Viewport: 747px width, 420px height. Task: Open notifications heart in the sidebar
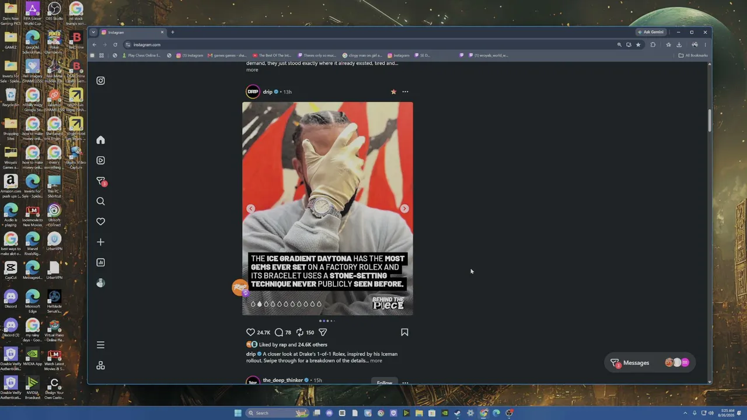point(100,222)
